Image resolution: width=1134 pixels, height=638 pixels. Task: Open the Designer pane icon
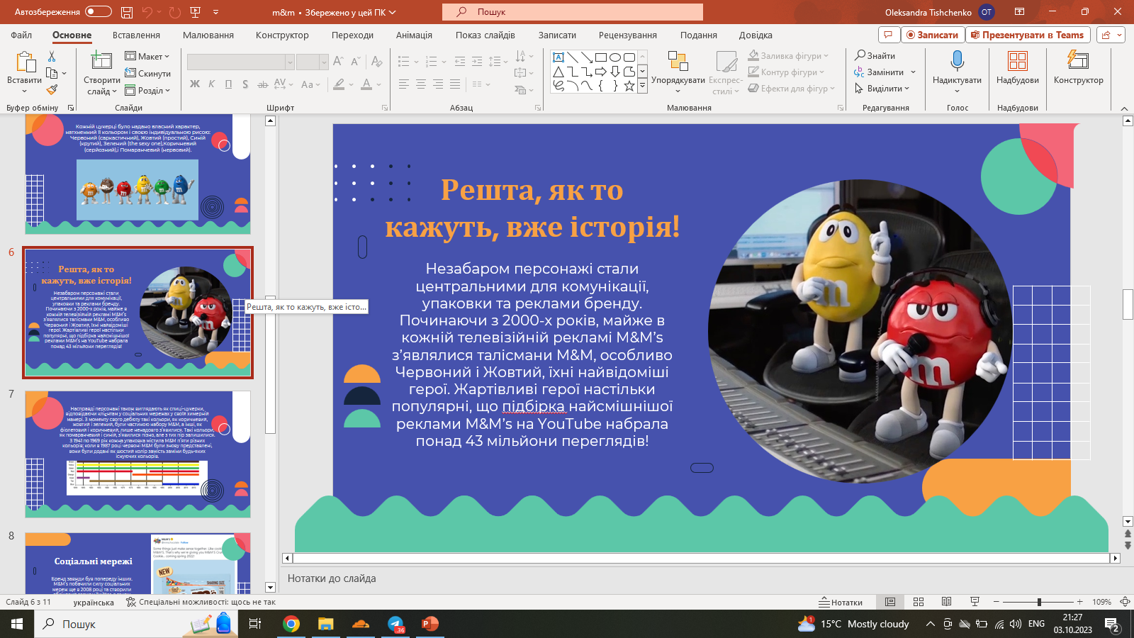1078,61
